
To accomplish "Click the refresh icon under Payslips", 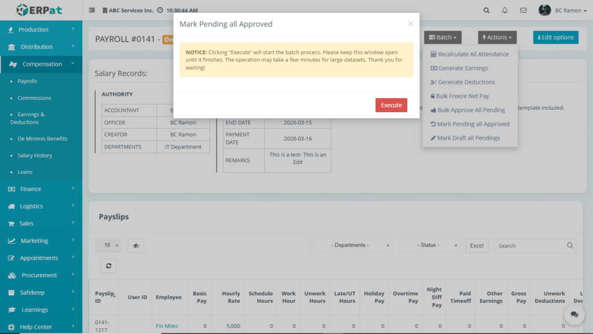I will 108,265.
